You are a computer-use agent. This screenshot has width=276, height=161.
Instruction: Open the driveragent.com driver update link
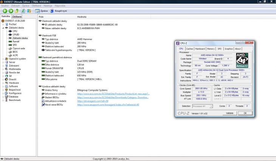click(x=93, y=101)
